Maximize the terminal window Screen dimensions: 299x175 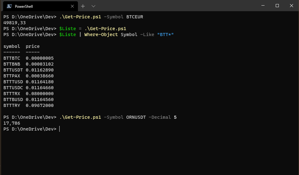pos(277,6)
